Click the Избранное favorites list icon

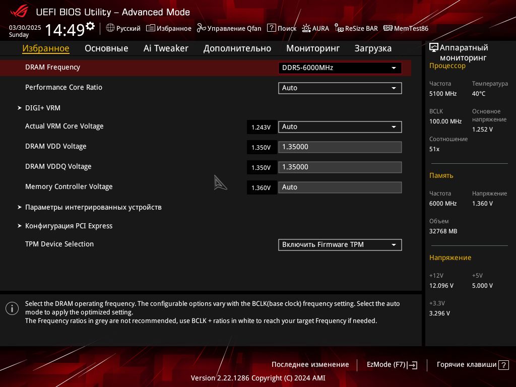(x=150, y=28)
